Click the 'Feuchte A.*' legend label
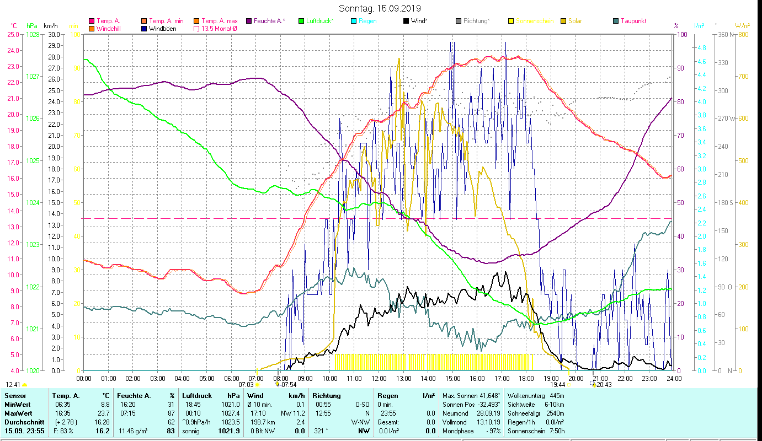This screenshot has height=441, width=762. pyautogui.click(x=269, y=21)
